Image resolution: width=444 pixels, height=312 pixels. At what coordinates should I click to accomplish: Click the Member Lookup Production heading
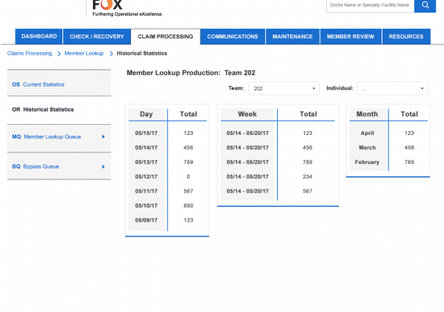pos(191,73)
